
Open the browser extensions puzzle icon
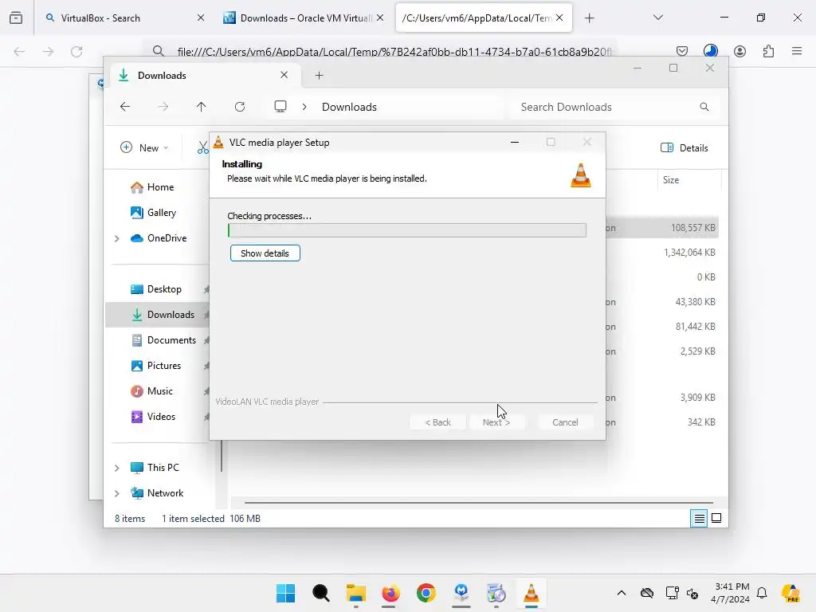coord(768,51)
